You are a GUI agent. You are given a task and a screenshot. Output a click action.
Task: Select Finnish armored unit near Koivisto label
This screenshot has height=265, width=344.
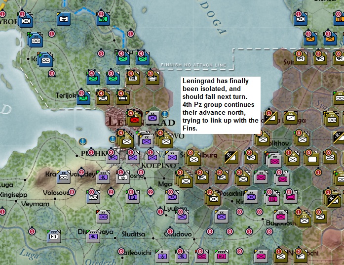45,59
